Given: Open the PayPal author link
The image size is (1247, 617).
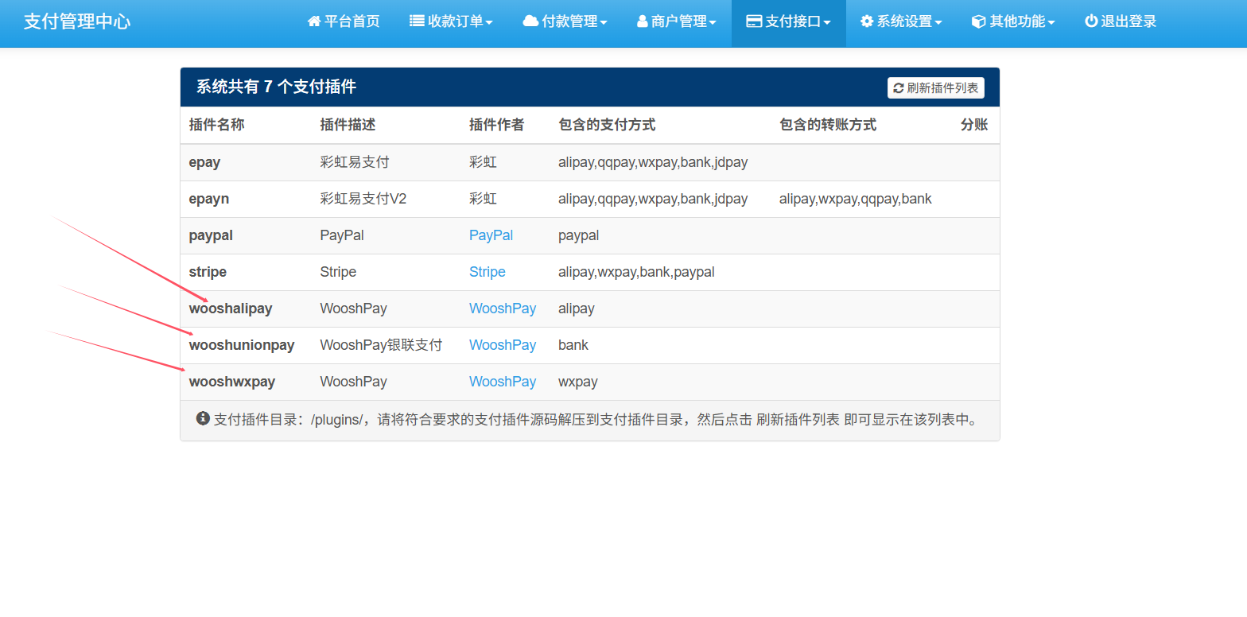Looking at the screenshot, I should click(x=491, y=235).
